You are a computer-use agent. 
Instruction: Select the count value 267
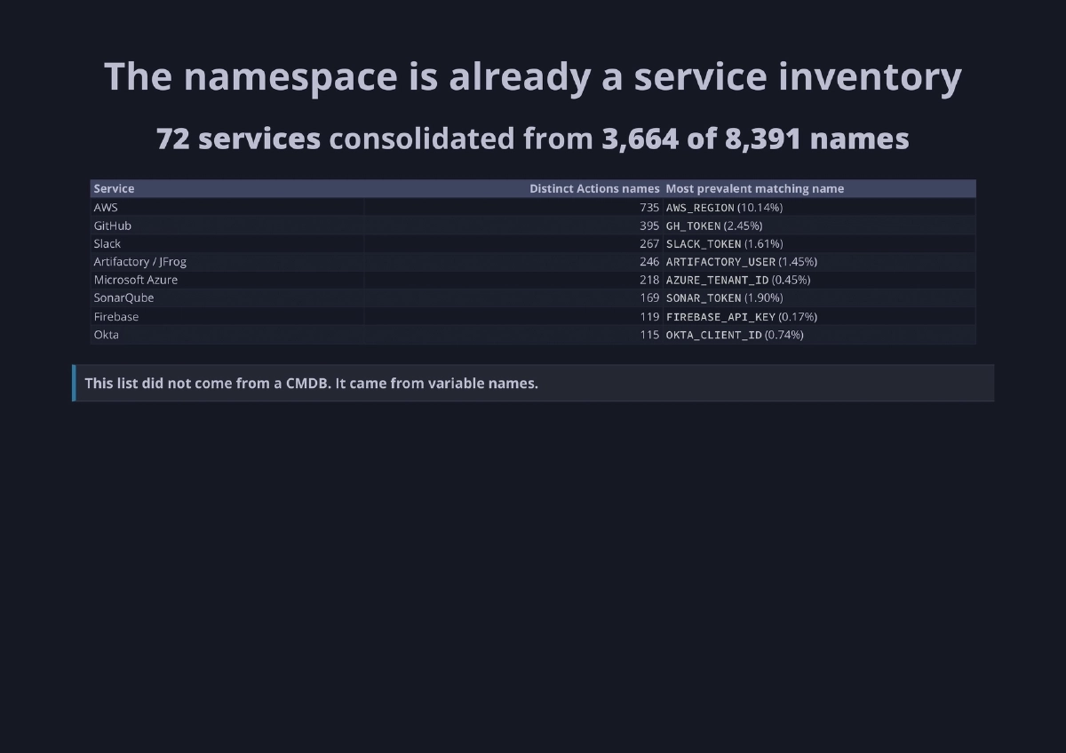point(649,243)
